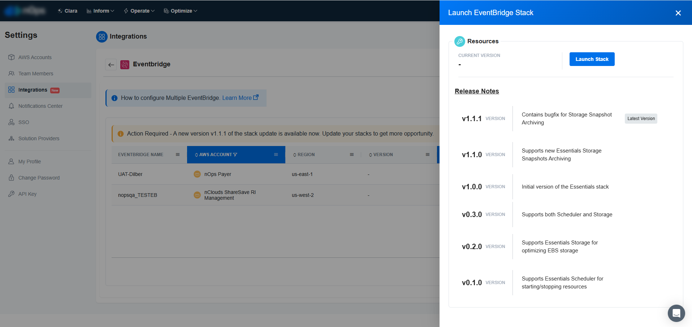Select the UAT-Dilber eventbridge row
Viewport: 692px width, 327px height.
point(130,174)
